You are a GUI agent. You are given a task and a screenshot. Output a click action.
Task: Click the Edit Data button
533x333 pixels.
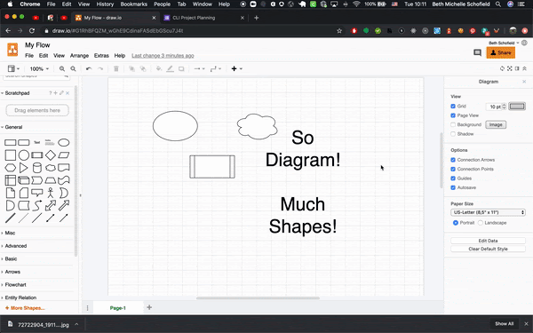coord(488,241)
